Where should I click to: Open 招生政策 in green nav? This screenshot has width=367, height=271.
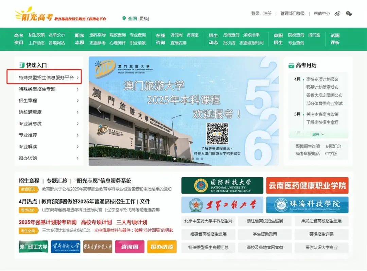(36, 35)
